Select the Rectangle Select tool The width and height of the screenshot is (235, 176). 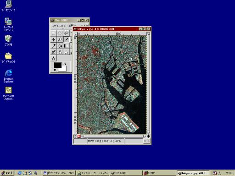(53, 33)
